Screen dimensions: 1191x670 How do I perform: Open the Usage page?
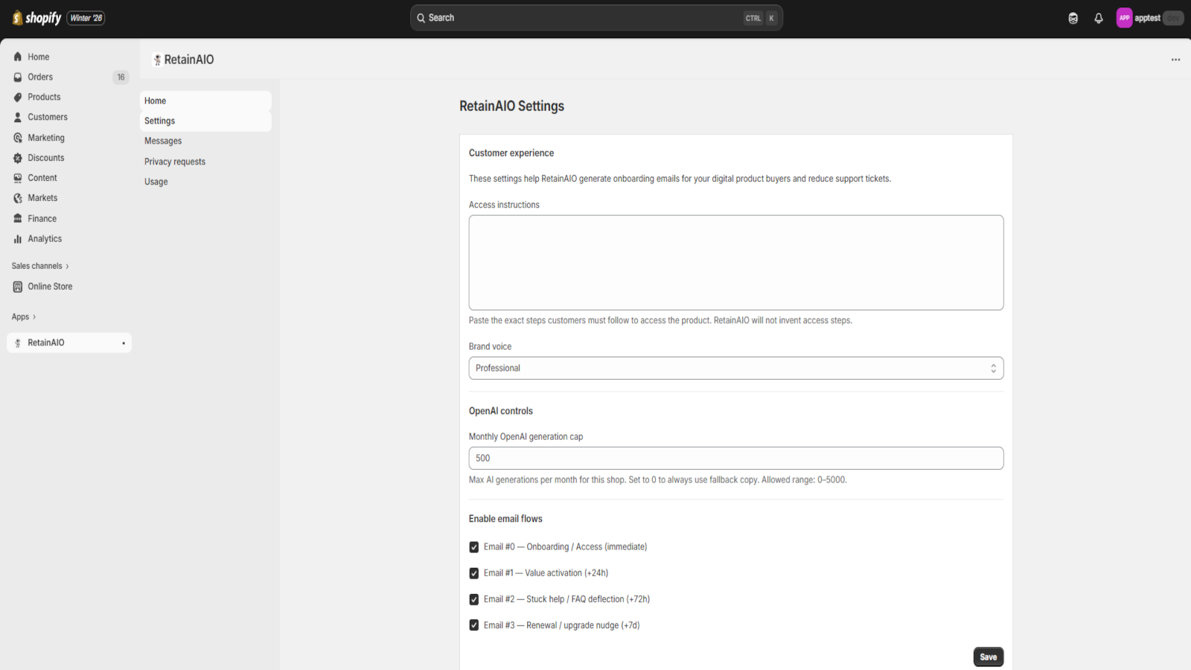point(156,181)
